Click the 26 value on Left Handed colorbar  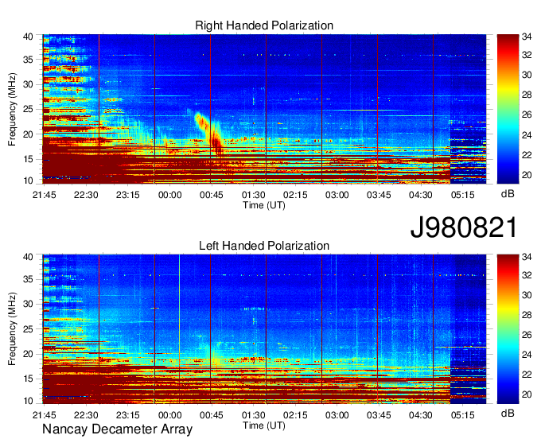527,335
